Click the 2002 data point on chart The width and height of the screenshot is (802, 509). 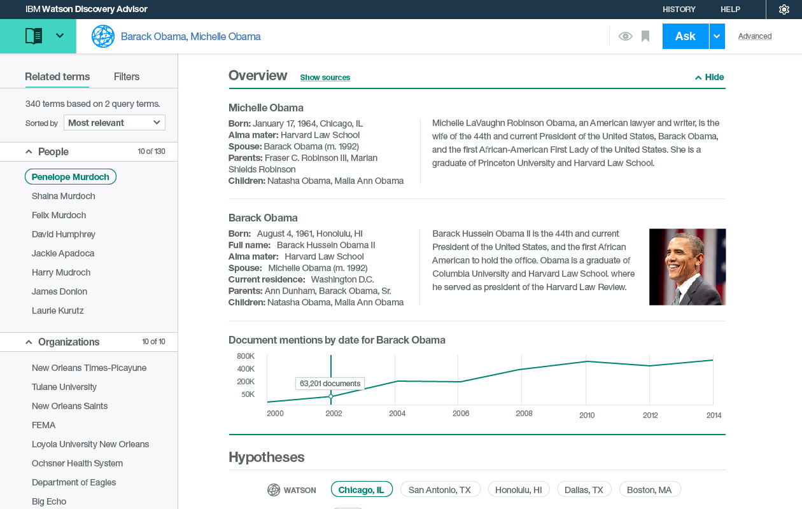pos(331,396)
